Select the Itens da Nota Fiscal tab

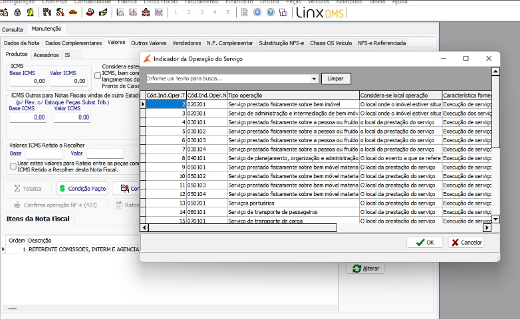coord(38,219)
